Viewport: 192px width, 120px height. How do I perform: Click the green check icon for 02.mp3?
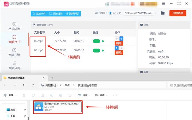click(103, 41)
